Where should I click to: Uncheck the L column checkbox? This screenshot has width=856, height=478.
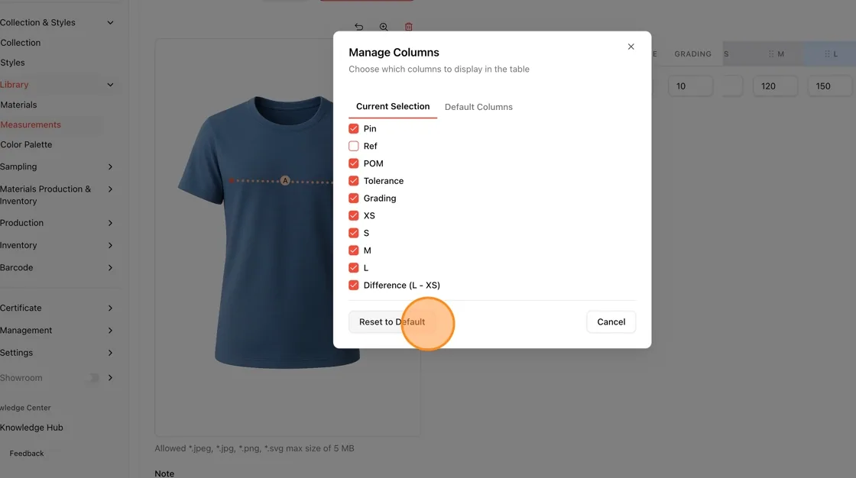click(x=354, y=268)
